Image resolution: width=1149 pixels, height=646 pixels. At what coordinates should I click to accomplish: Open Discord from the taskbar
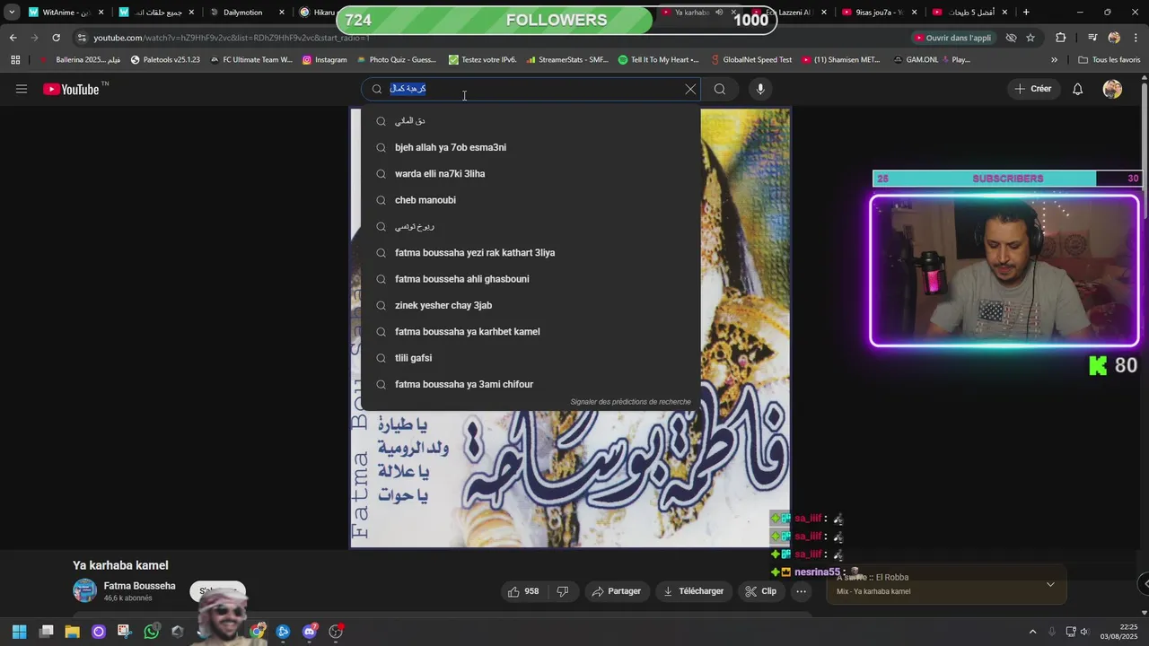(310, 632)
